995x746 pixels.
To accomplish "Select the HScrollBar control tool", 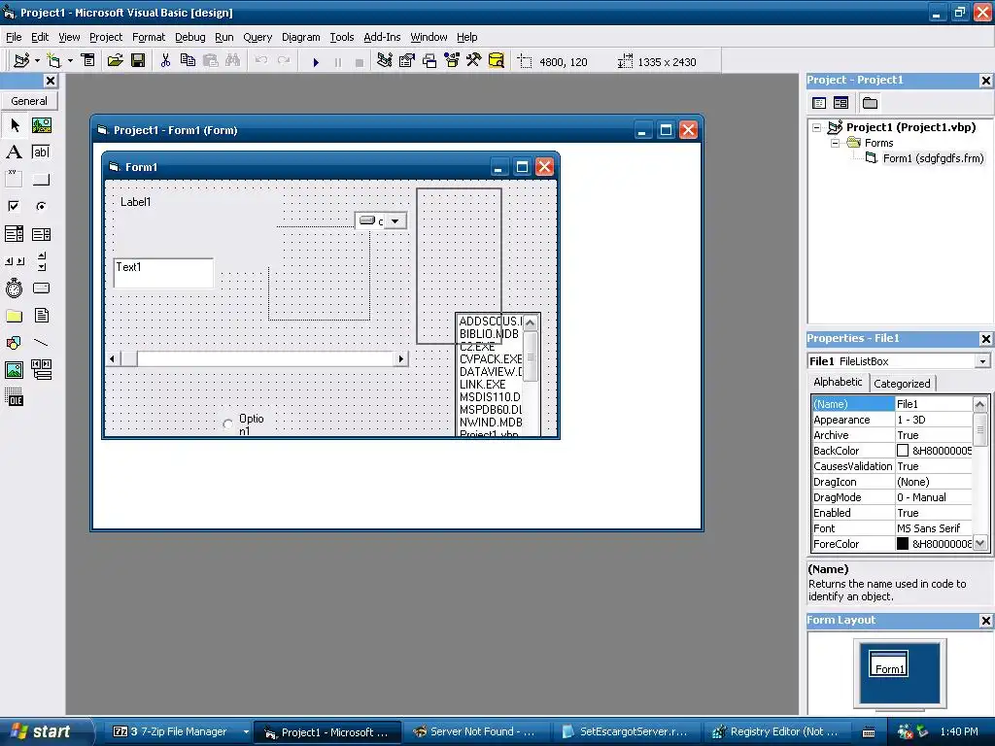I will click(14, 260).
